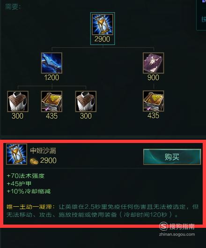
Task: Click 2900 price below top hourglass
Action: pyautogui.click(x=102, y=39)
